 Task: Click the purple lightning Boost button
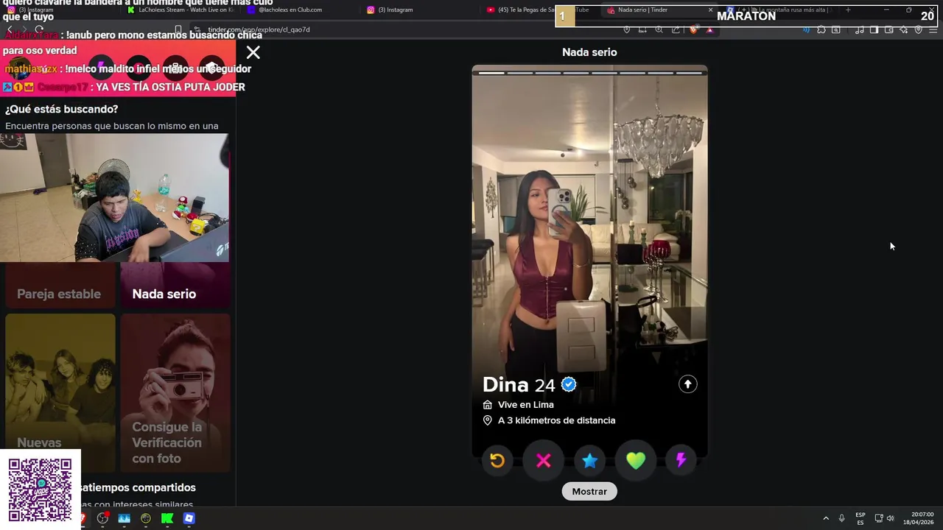tap(681, 461)
